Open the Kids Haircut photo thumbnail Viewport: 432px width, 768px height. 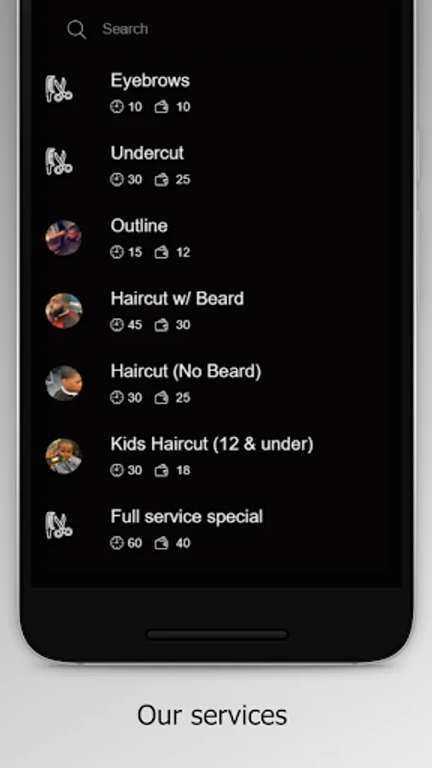[x=64, y=456]
